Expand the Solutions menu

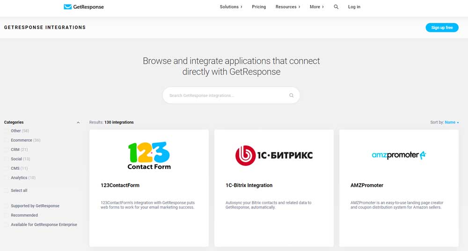click(231, 7)
